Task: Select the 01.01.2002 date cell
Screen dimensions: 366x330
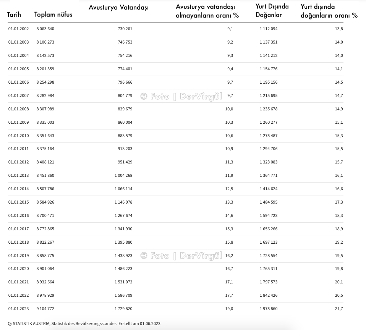Action: click(18, 29)
